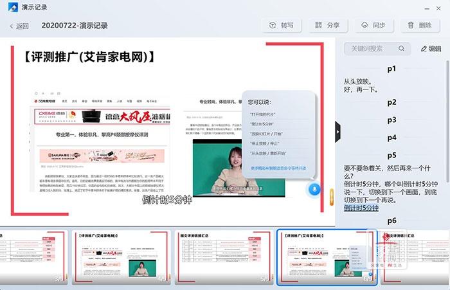Select the p2 section heading
Screen dimensions: 450x290
pos(392,102)
